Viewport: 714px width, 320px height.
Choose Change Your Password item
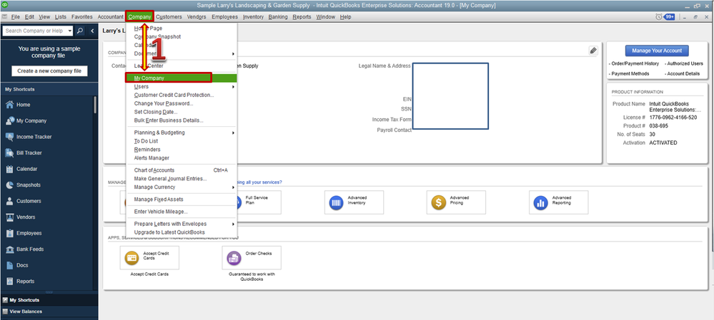(x=181, y=103)
